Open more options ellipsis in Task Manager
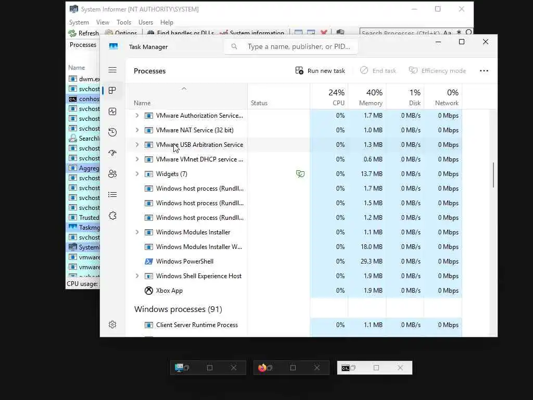The width and height of the screenshot is (533, 400). pyautogui.click(x=484, y=71)
